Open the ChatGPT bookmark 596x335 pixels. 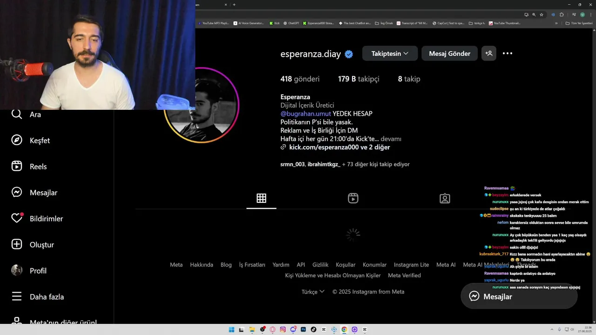click(291, 23)
